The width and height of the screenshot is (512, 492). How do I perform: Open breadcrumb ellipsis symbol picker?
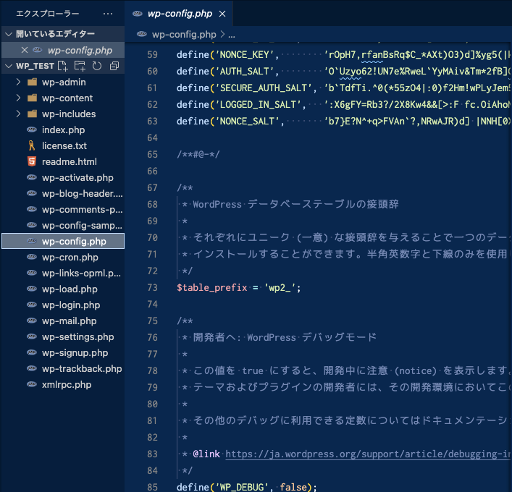point(232,35)
